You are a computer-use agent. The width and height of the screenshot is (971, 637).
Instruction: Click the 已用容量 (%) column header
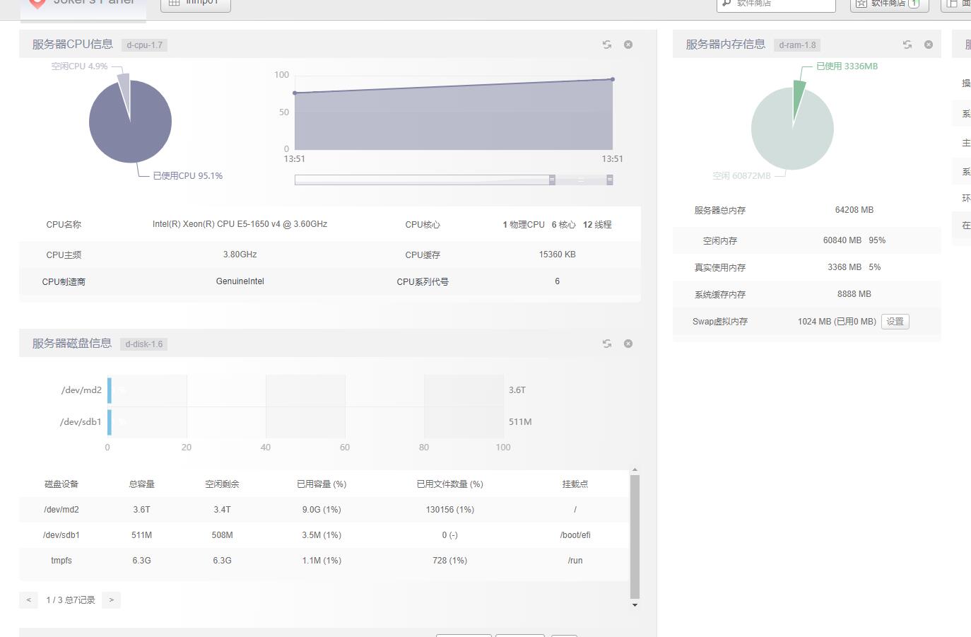pos(322,484)
